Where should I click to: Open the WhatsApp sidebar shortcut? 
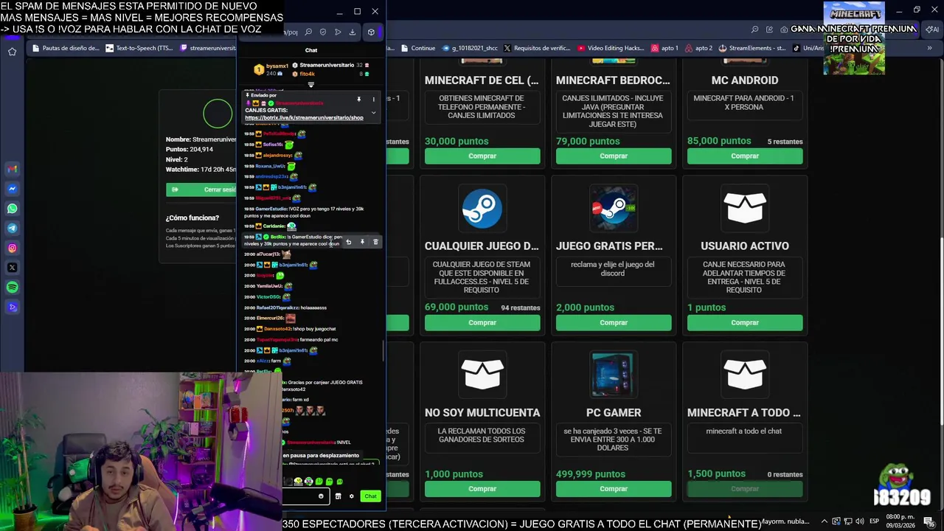pyautogui.click(x=12, y=209)
